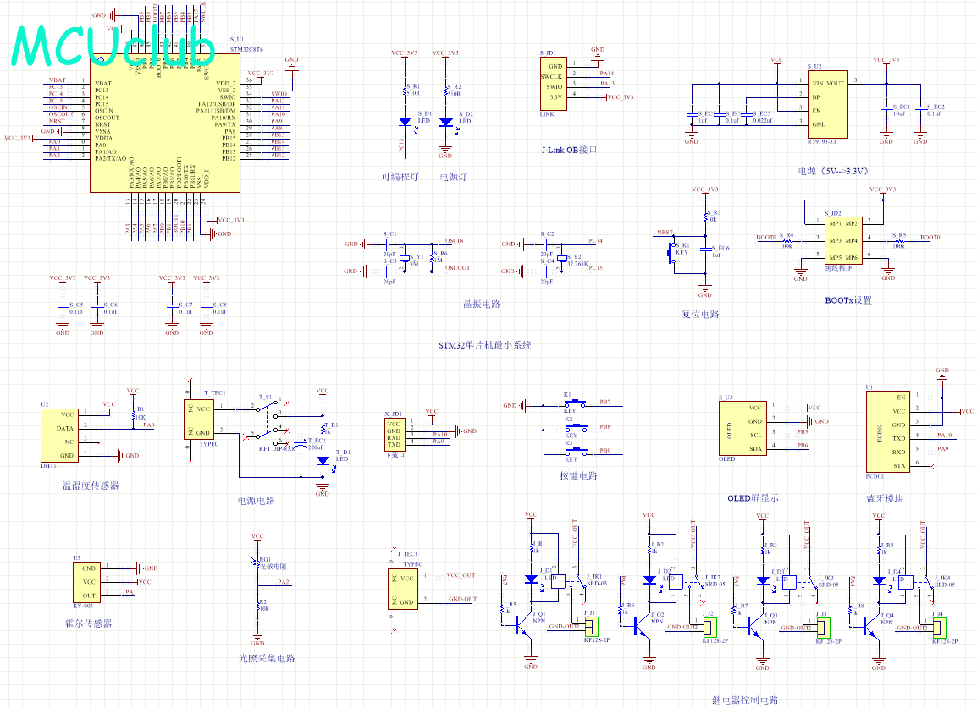Screen dimensions: 977x708
Task: Select the T_EC1 220uF capacitor
Action: (301, 445)
